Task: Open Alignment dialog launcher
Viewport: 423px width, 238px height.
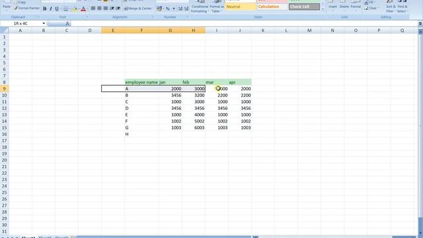Action: 153,17
